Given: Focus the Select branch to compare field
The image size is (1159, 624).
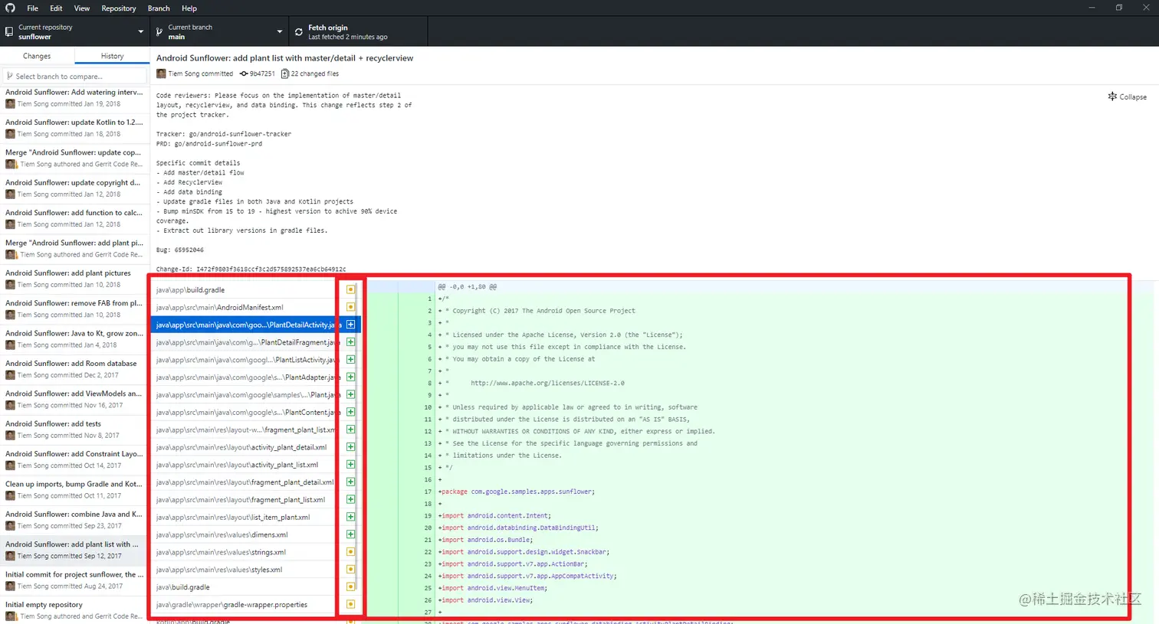Looking at the screenshot, I should point(74,77).
